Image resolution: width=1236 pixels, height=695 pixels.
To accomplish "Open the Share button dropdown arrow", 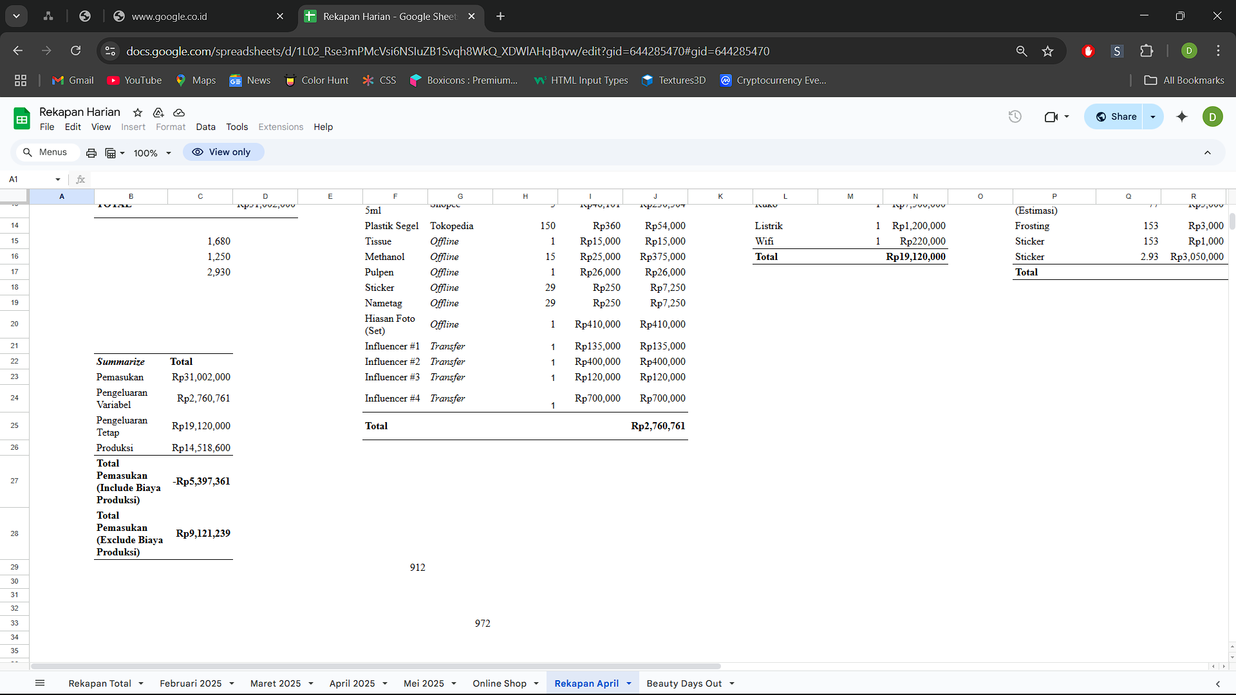I will tap(1153, 116).
